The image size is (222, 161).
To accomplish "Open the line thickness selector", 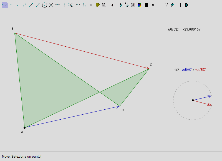I will (160, 5).
